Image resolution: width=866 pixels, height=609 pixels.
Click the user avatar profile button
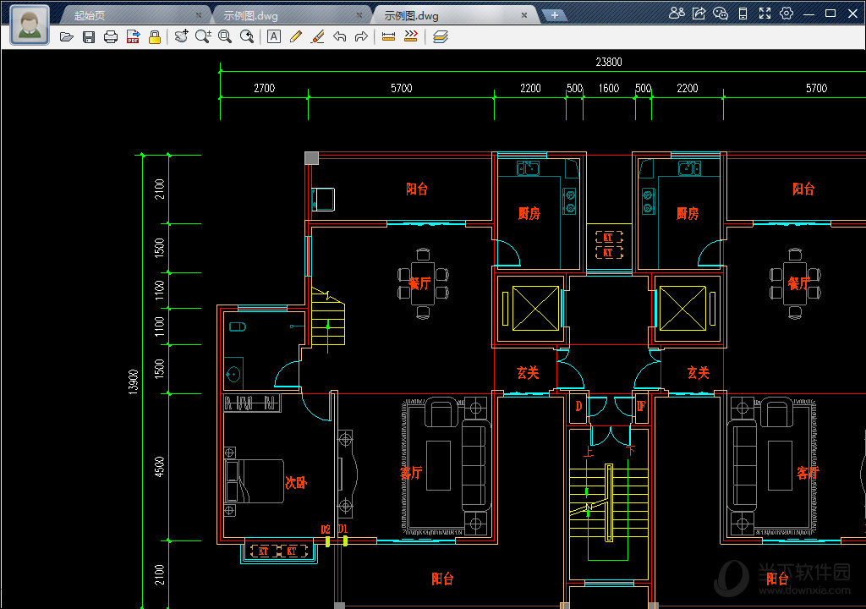[x=30, y=25]
